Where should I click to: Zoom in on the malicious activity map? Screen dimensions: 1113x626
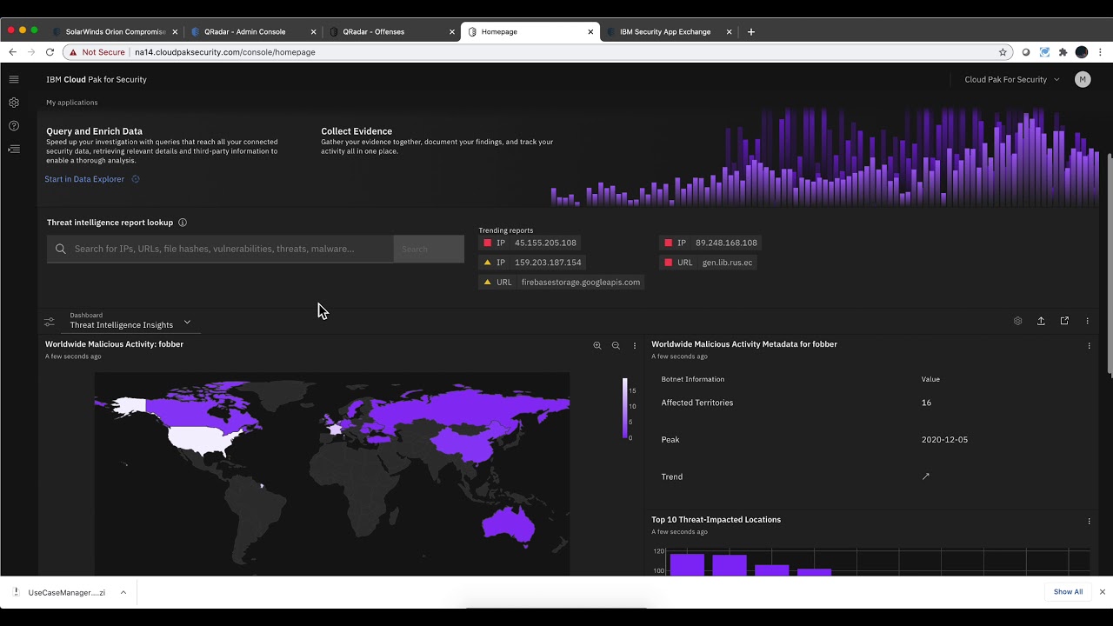pyautogui.click(x=597, y=345)
